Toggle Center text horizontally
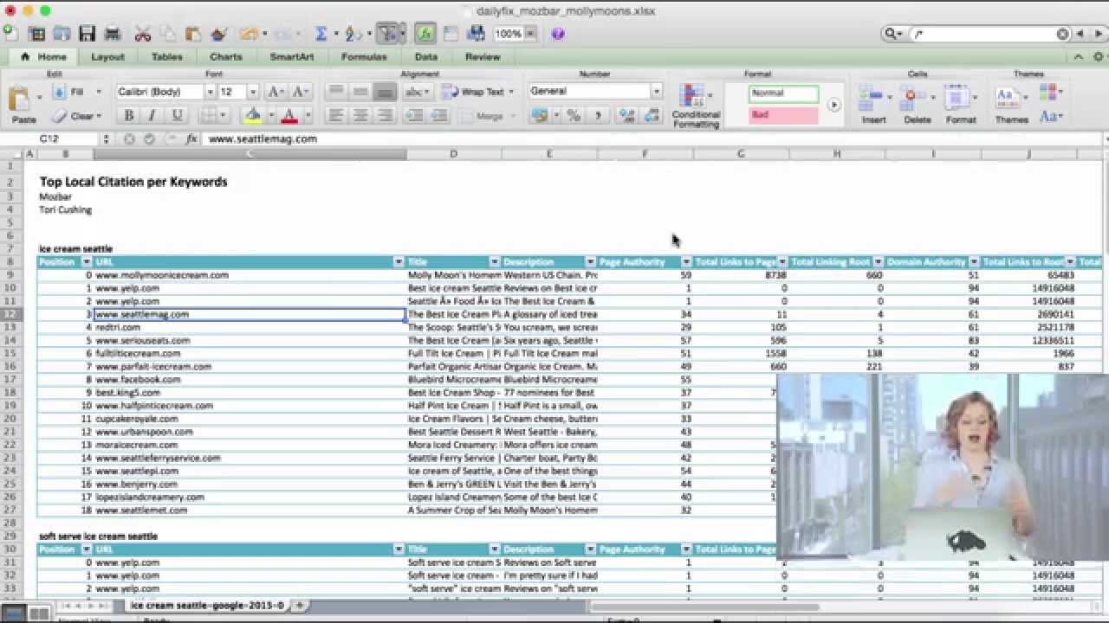1109x623 pixels. pyautogui.click(x=360, y=115)
